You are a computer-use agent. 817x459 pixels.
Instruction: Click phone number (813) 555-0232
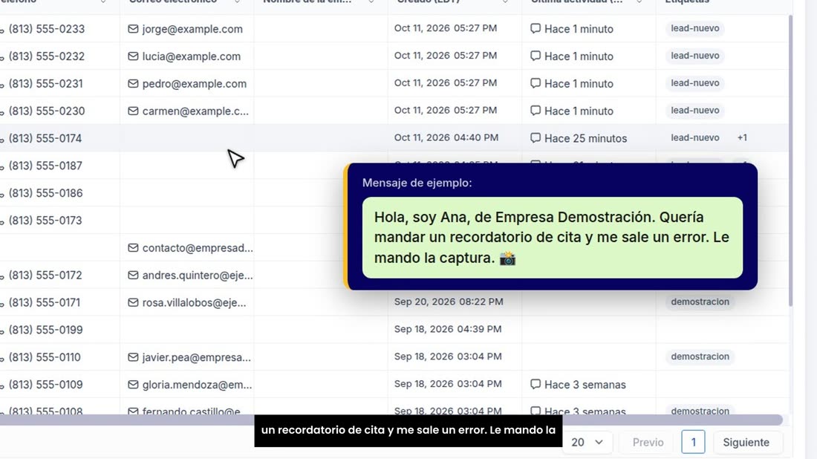coord(46,56)
